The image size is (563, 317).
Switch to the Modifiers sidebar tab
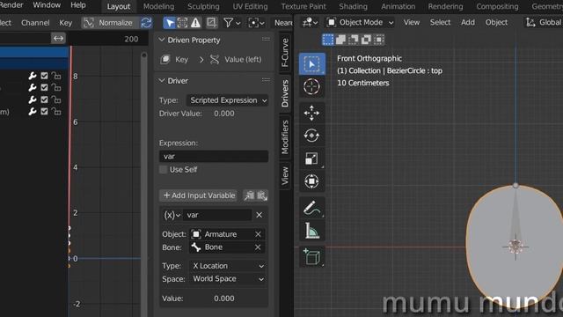(x=285, y=137)
